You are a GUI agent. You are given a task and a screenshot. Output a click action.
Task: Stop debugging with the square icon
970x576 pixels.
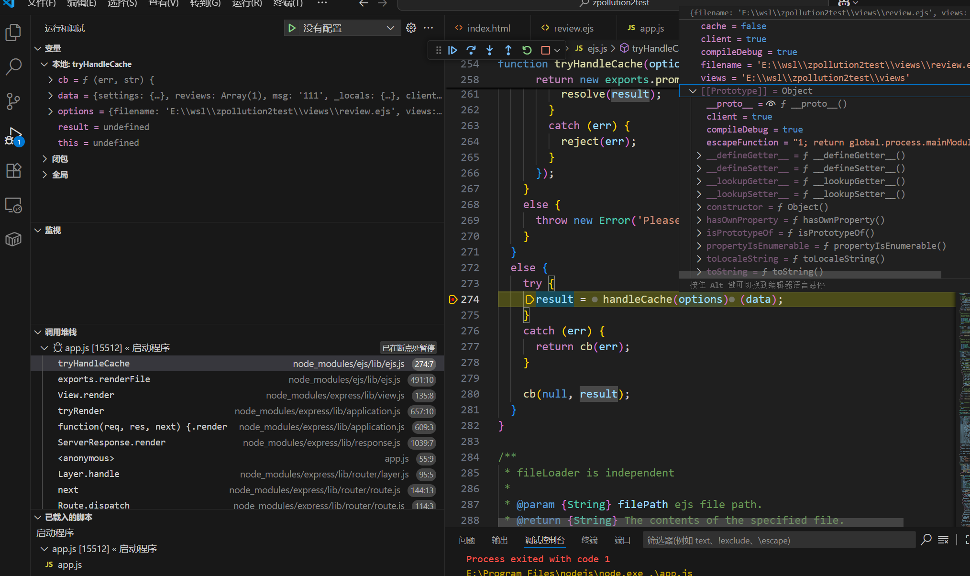pyautogui.click(x=545, y=50)
